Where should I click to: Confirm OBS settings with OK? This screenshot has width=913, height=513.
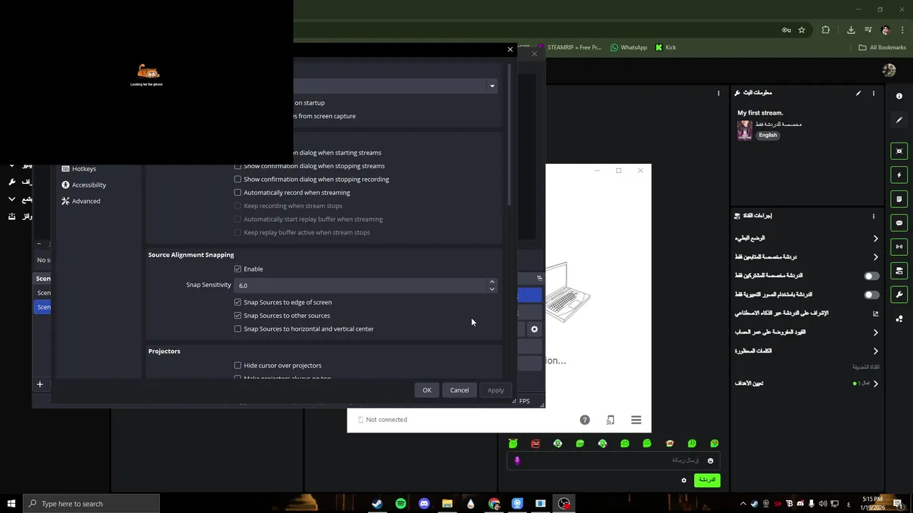[427, 390]
